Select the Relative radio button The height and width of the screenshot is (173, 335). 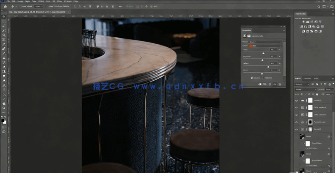point(252,78)
